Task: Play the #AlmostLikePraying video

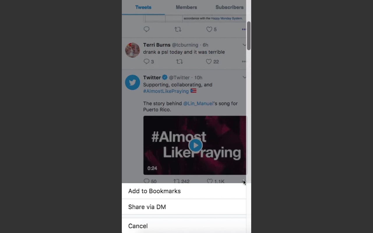Action: pos(195,145)
